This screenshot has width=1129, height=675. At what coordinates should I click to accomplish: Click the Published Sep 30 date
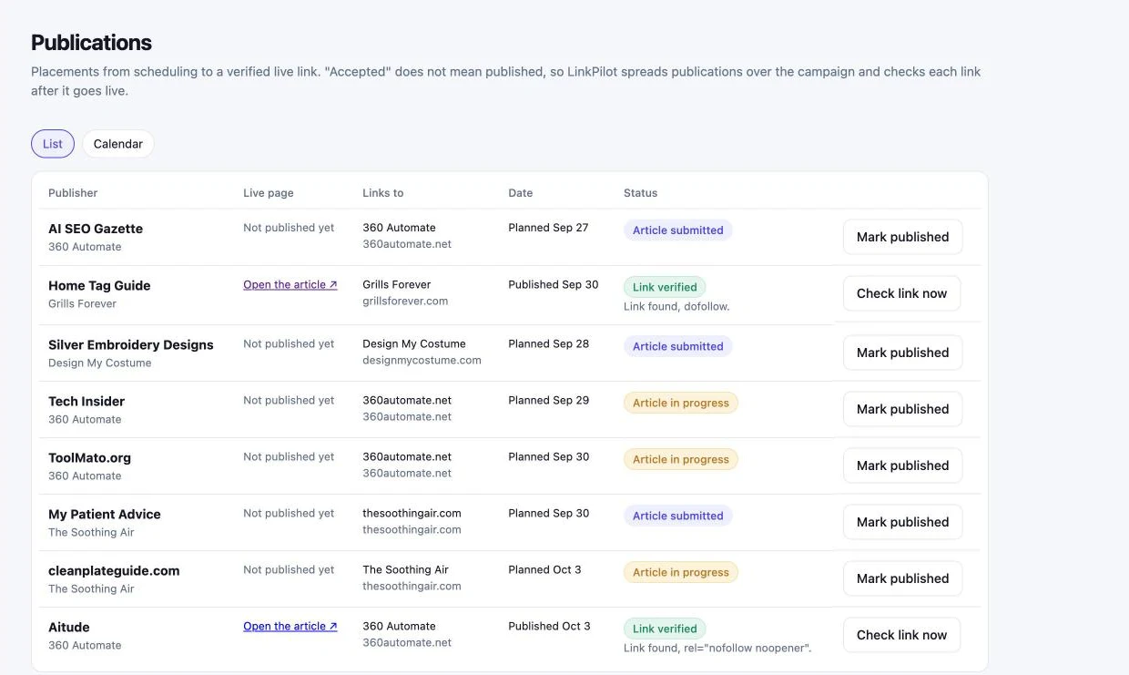click(554, 284)
